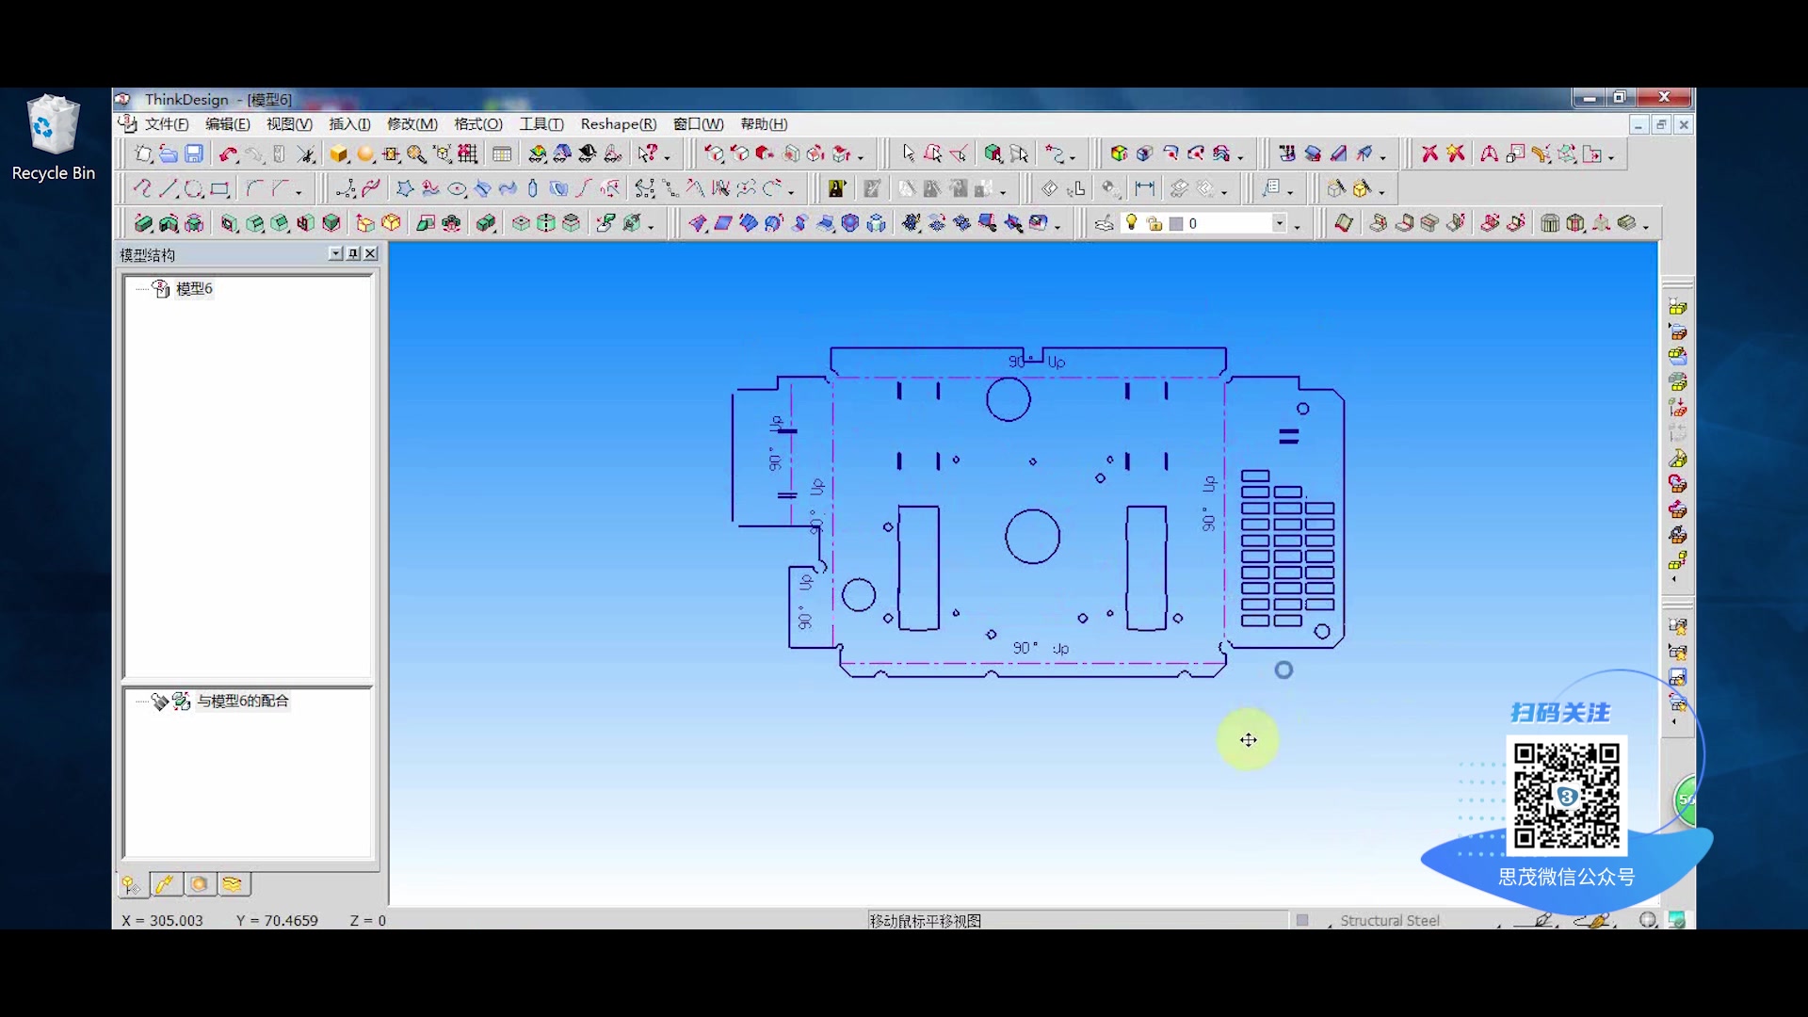Toggle auto-hide pin on 模型结构 panel

[x=352, y=253]
